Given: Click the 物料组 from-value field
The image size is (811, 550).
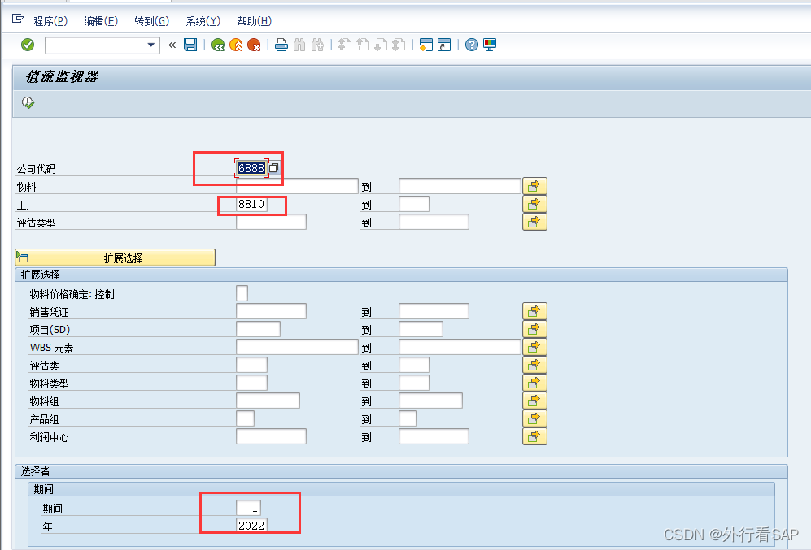Looking at the screenshot, I should point(268,401).
